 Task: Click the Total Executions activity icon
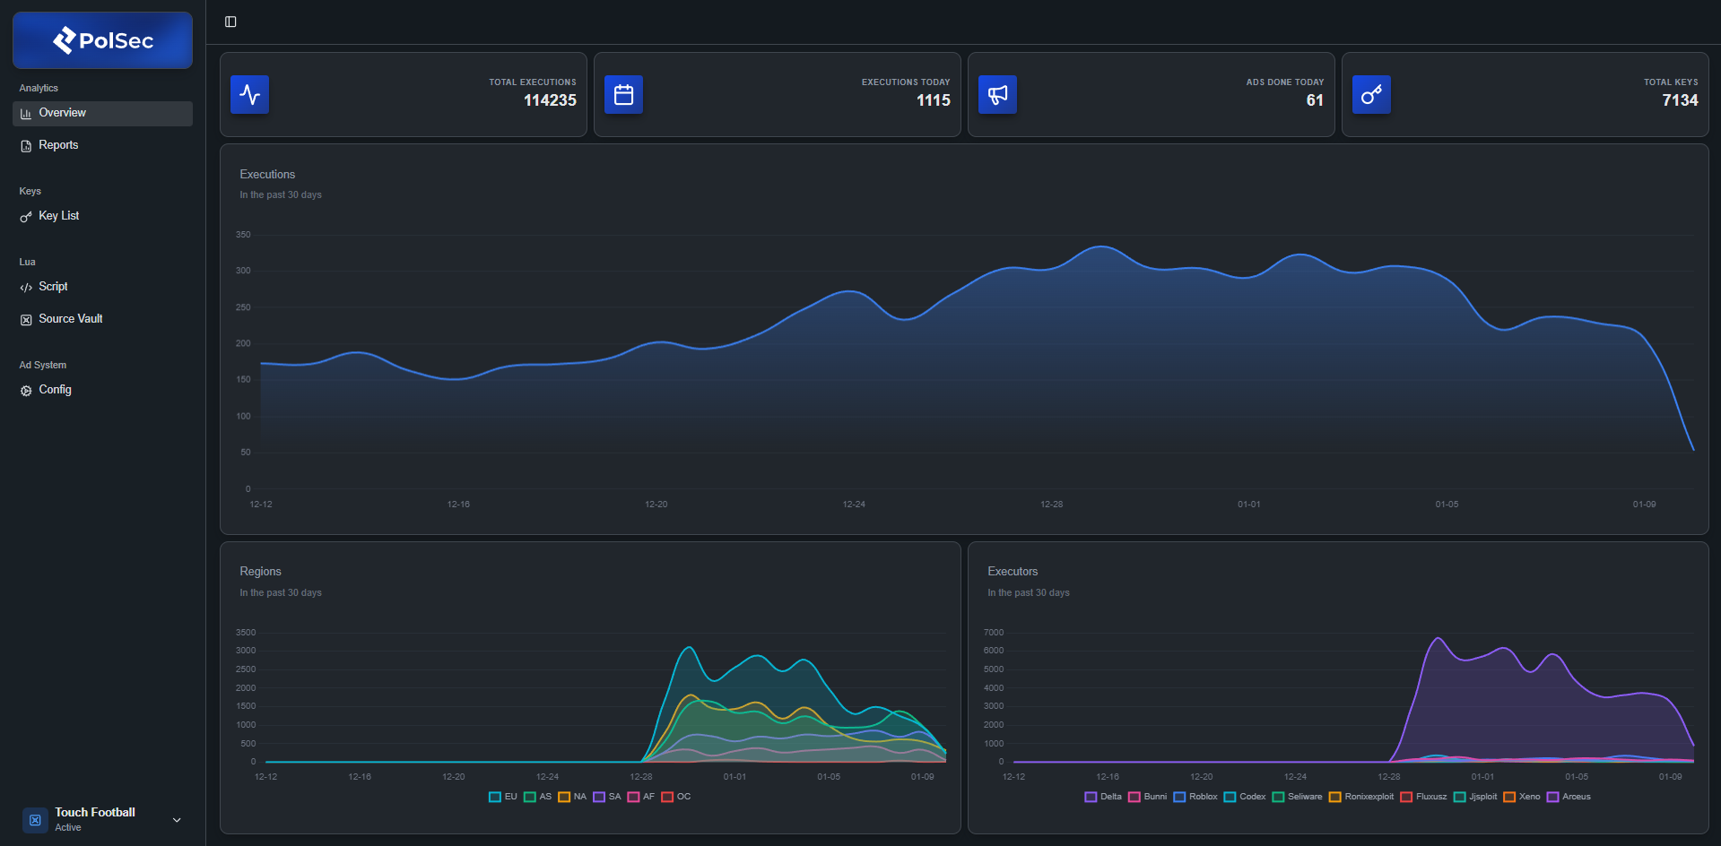click(x=250, y=95)
